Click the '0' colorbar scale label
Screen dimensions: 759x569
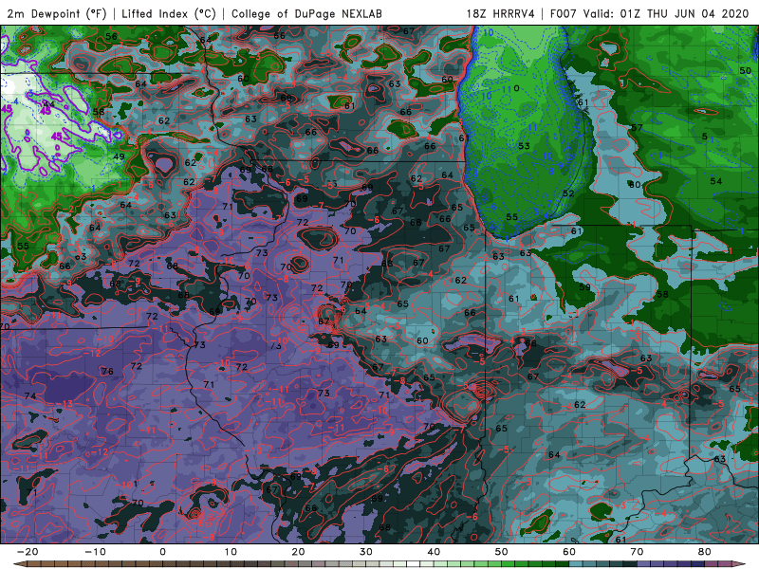[162, 552]
